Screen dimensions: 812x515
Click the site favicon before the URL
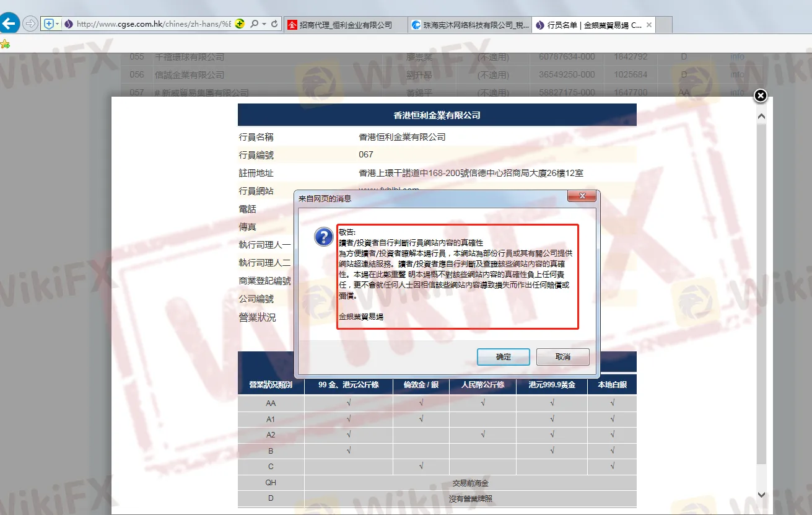(68, 24)
